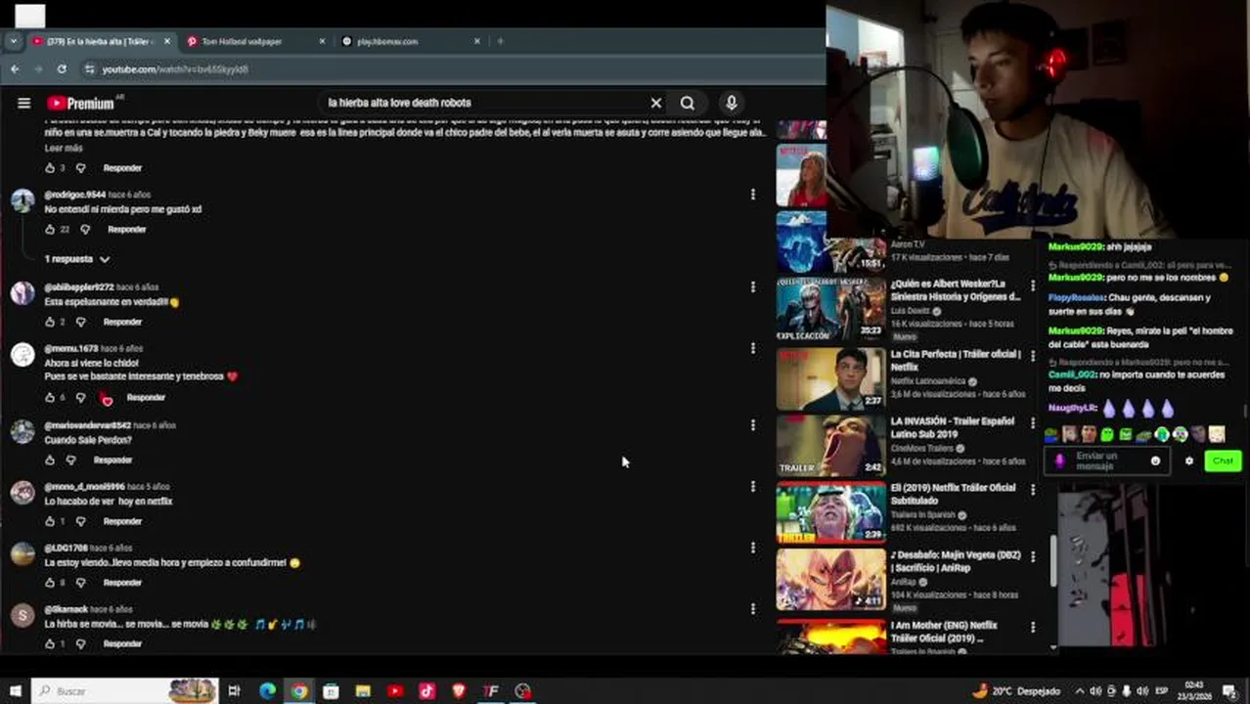The image size is (1250, 704).
Task: Open the Majin Vegeta AniRap video title
Action: [956, 561]
